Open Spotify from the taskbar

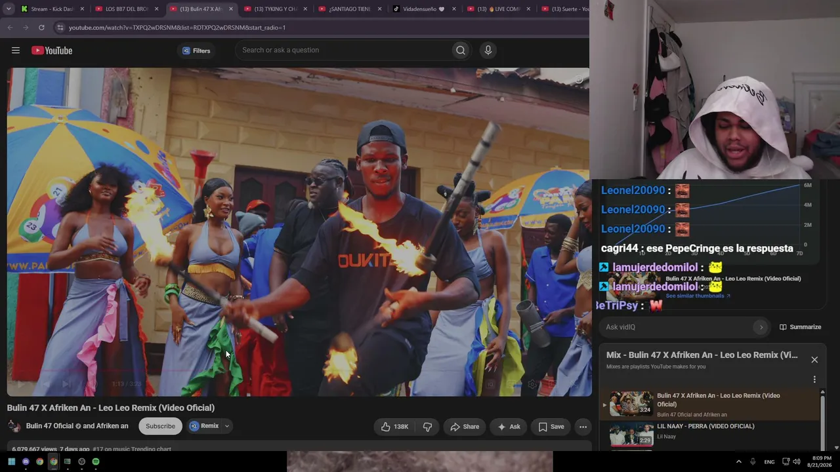96,462
